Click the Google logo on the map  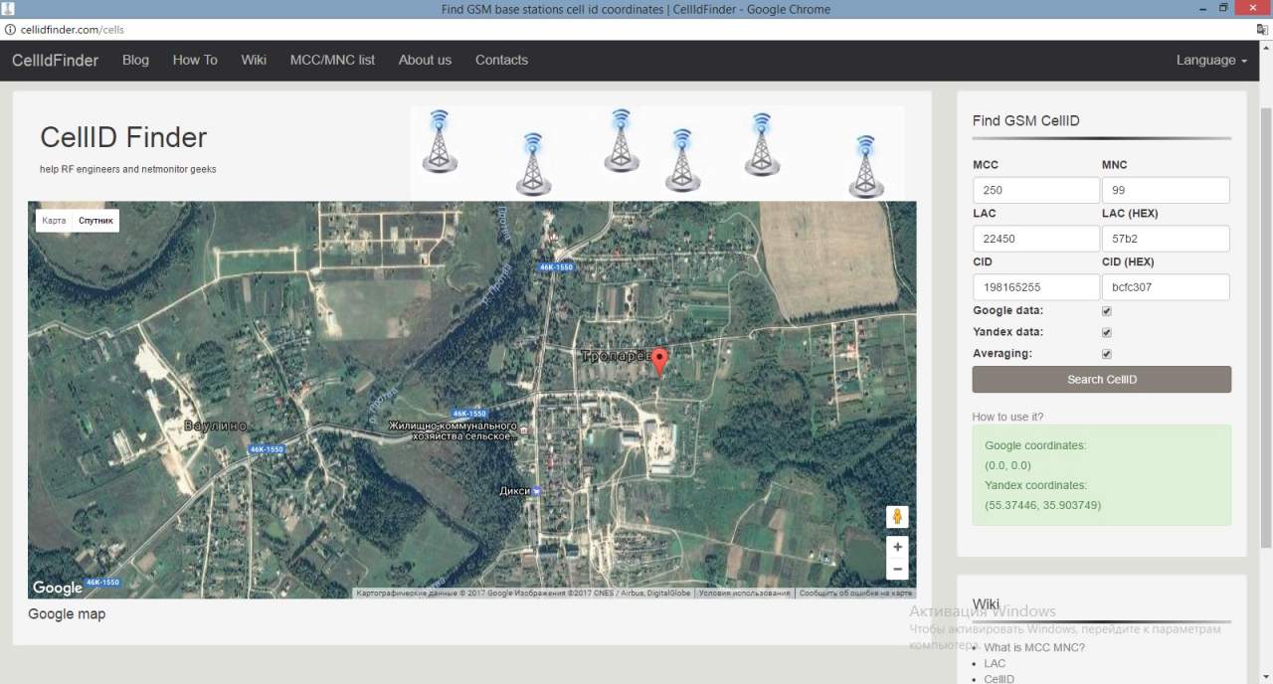(58, 588)
